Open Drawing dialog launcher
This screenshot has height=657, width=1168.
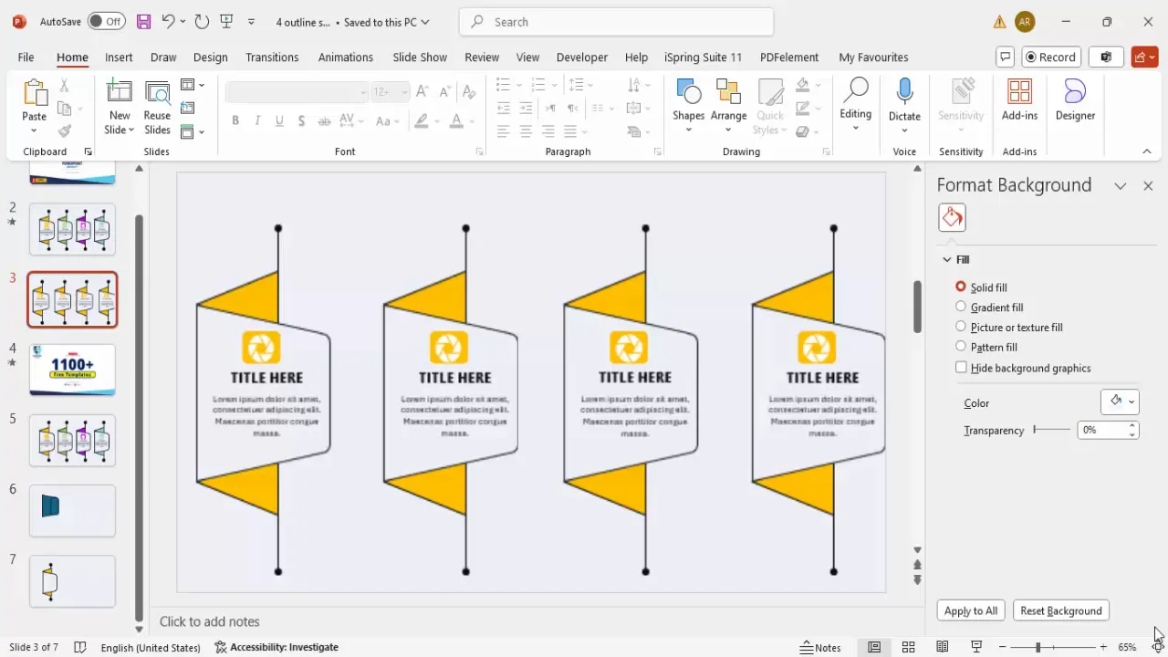click(826, 152)
